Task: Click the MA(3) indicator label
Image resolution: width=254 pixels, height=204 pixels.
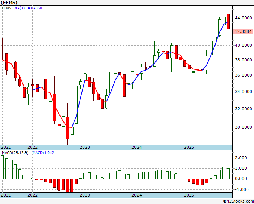Action: point(19,8)
